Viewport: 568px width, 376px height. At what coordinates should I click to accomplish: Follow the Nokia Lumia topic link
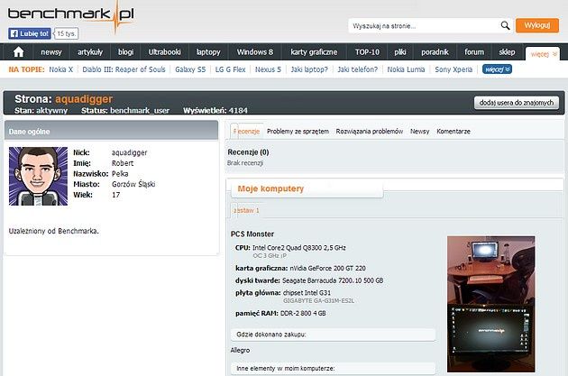tap(406, 69)
